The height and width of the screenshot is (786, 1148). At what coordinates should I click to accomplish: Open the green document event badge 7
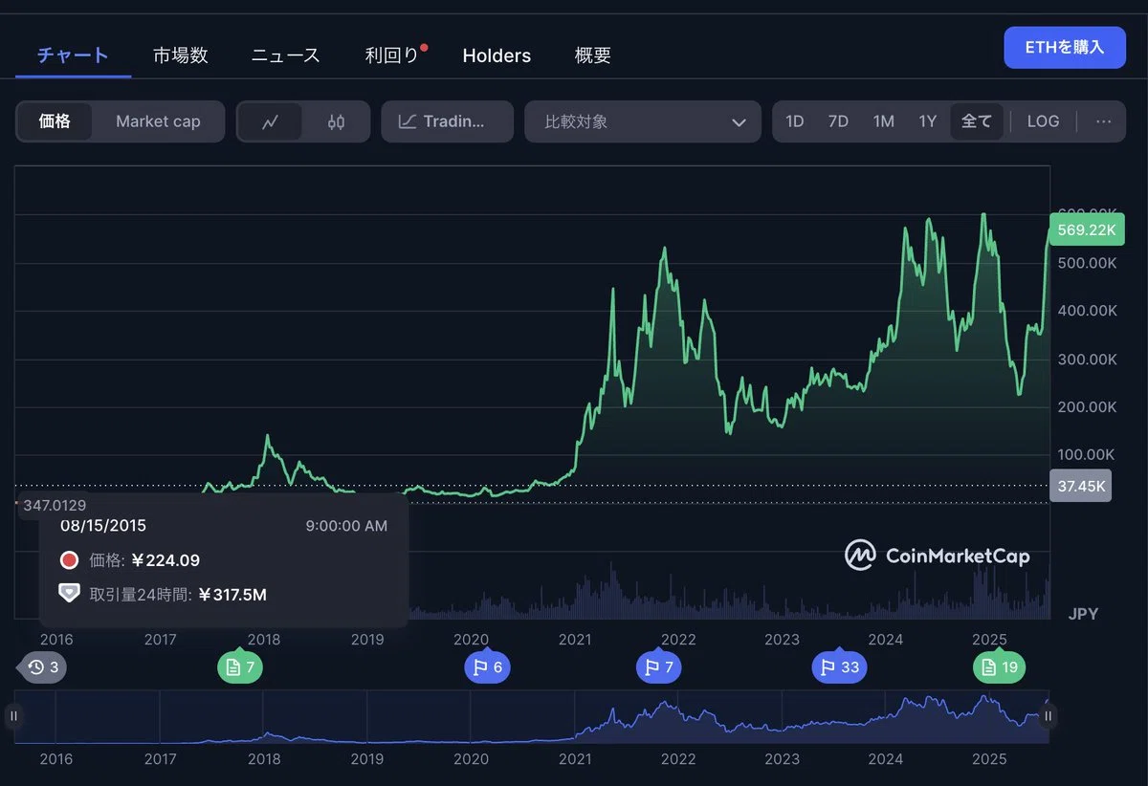[x=240, y=667]
